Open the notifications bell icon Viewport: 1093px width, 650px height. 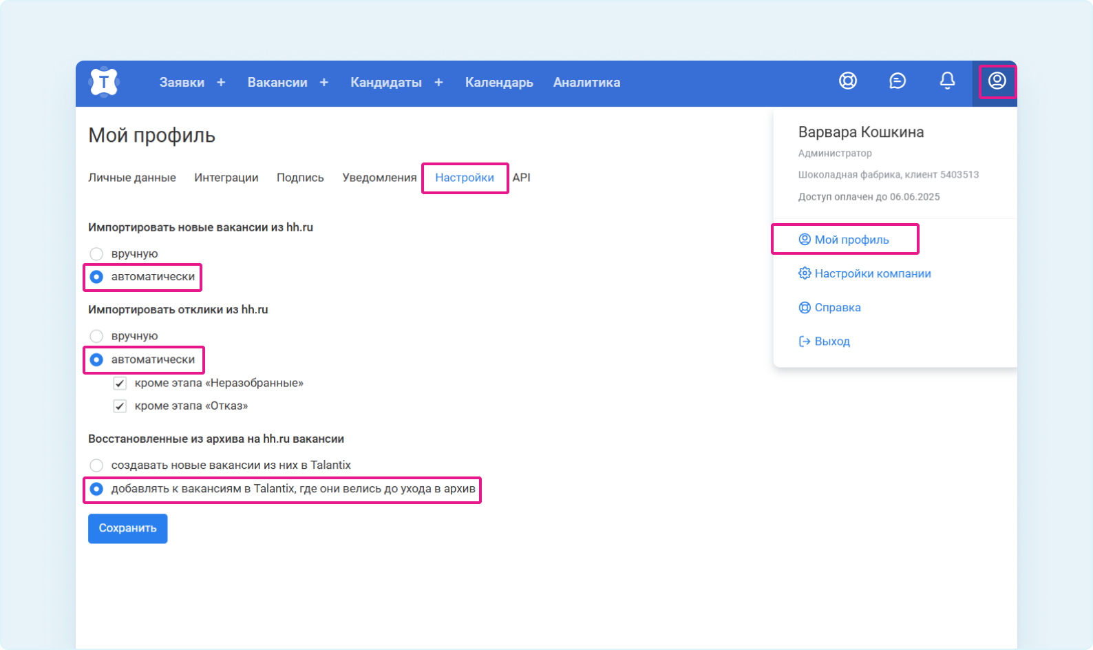(947, 81)
